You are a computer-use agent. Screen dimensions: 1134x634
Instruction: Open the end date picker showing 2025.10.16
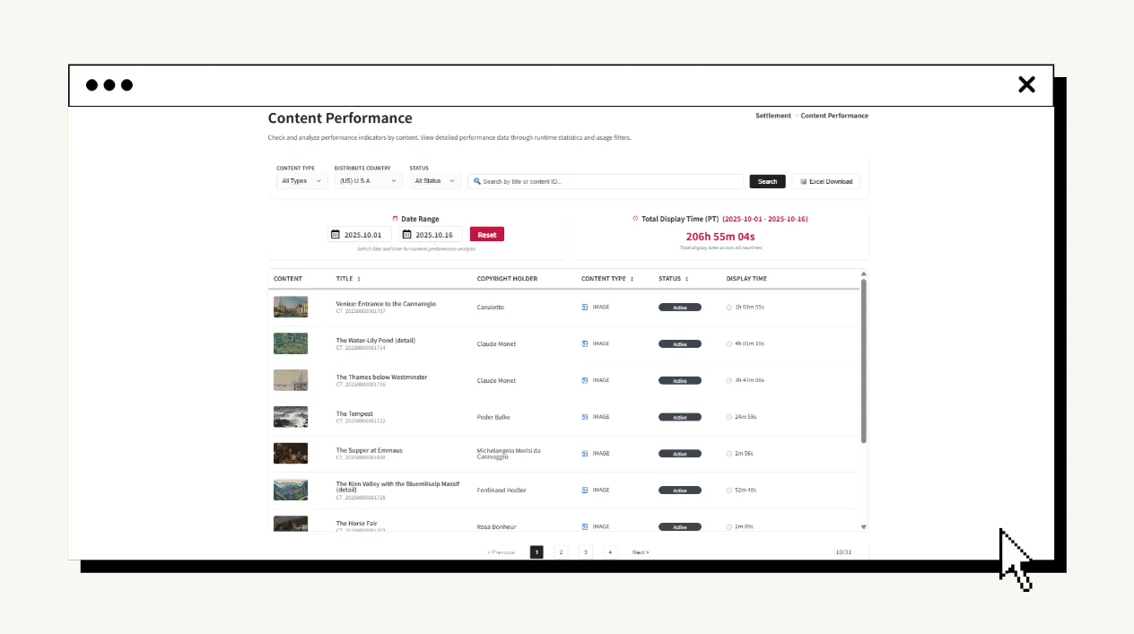pyautogui.click(x=431, y=235)
